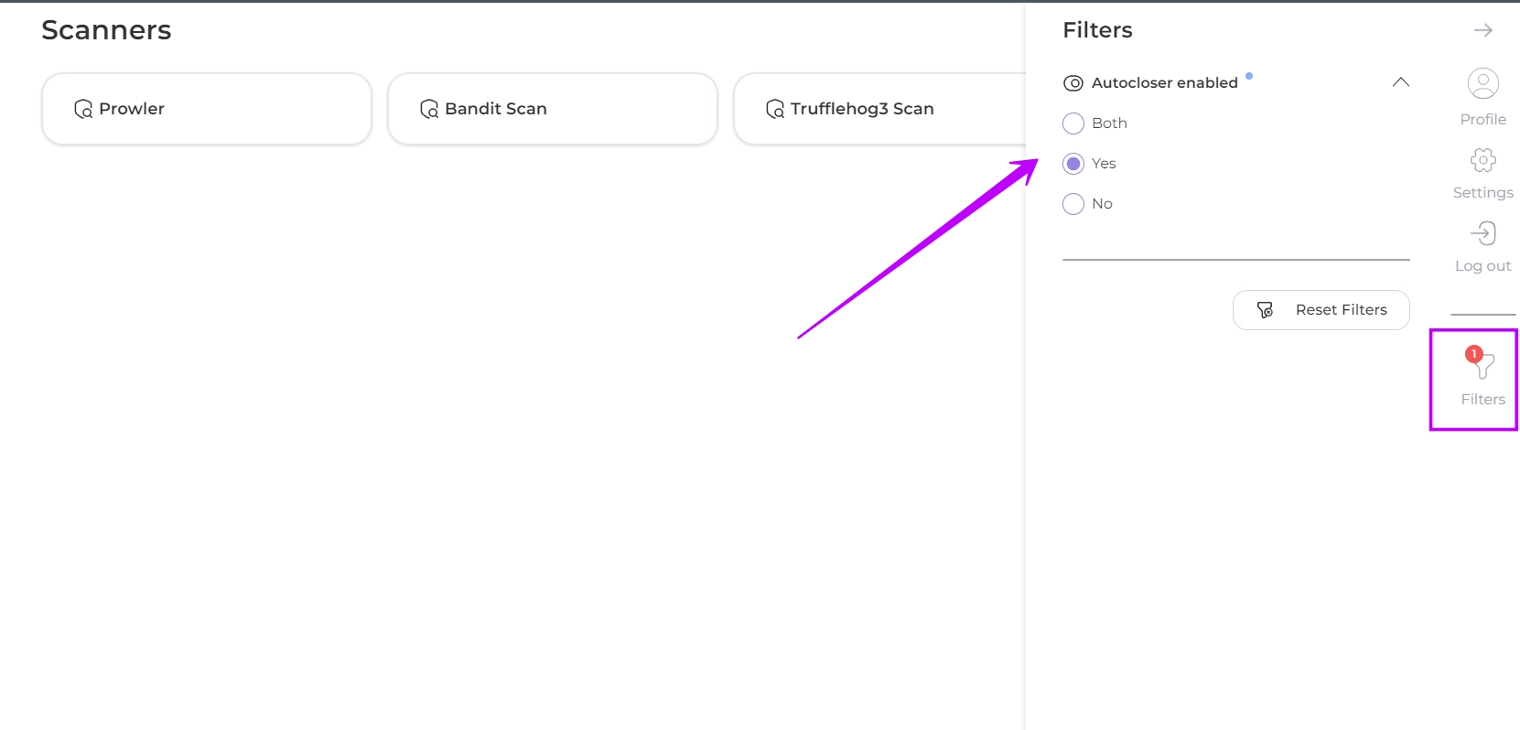Click the Filters funnel icon in sidebar
The image size is (1520, 730).
(x=1482, y=366)
